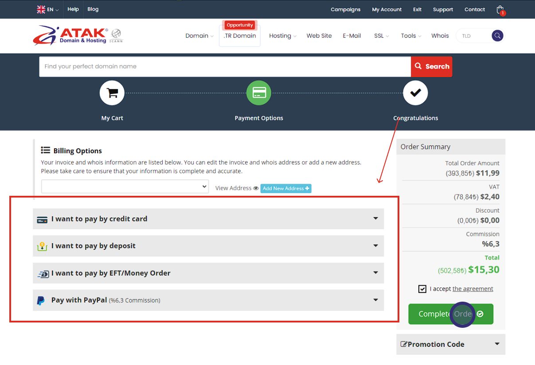Expand I want to pay by deposit
Screen dimensions: 535x365
(208, 246)
